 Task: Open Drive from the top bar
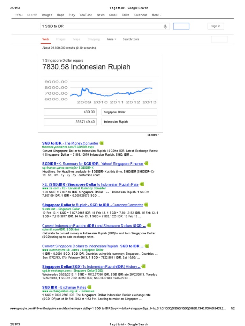click(126, 15)
